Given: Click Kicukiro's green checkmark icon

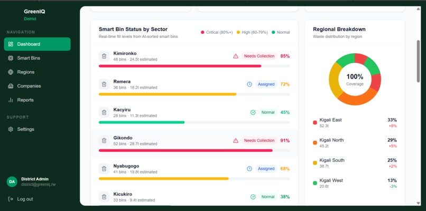Looking at the screenshot, I should tap(253, 197).
